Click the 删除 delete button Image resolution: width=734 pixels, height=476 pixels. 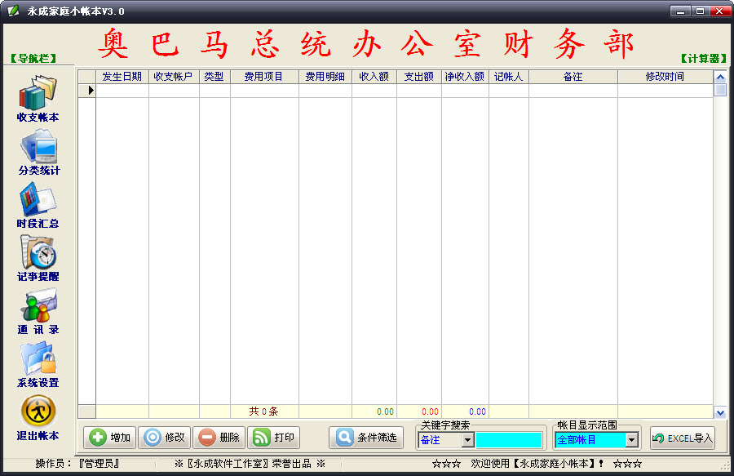[x=219, y=438]
